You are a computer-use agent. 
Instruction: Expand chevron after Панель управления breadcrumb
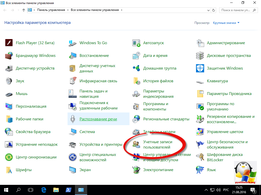coord(68,10)
